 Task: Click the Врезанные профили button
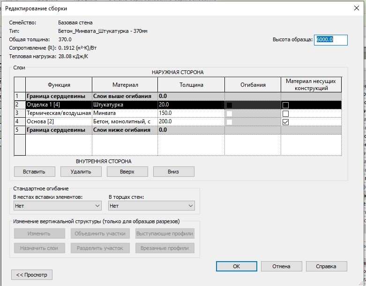click(165, 248)
